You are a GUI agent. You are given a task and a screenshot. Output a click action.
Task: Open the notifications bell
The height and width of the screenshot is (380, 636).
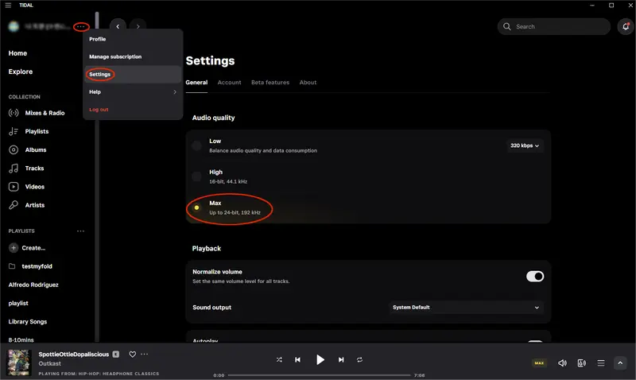click(626, 27)
